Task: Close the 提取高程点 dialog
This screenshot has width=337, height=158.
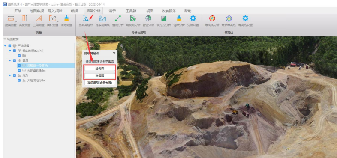Action: (114, 53)
